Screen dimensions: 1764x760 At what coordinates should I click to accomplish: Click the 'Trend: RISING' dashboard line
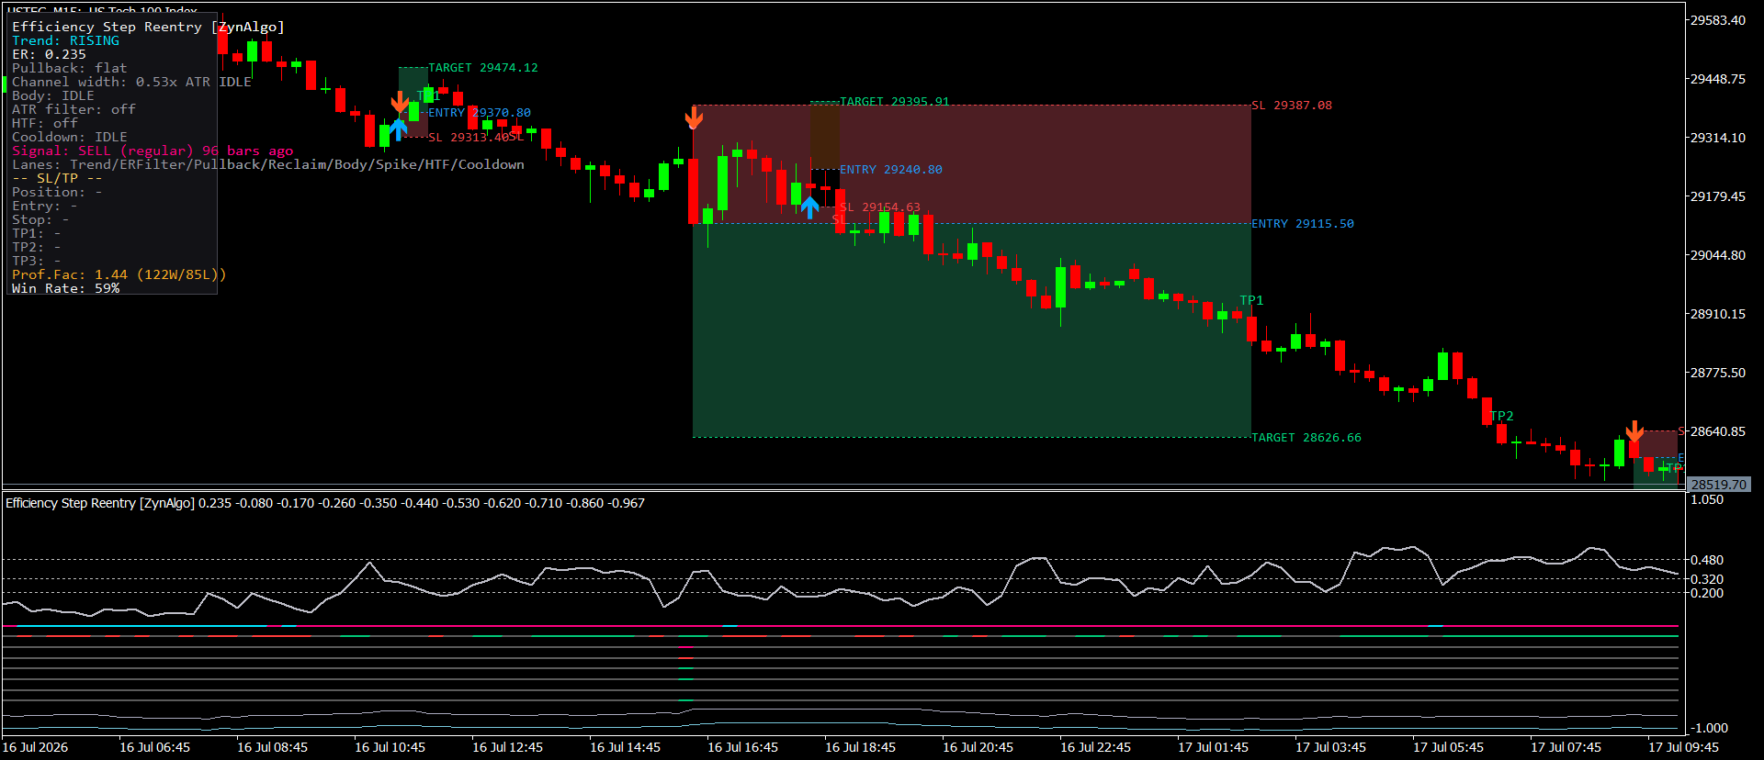[65, 41]
